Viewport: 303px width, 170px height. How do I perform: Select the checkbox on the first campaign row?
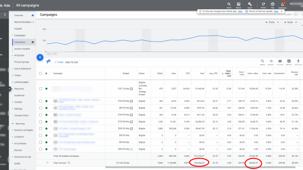tap(41, 88)
